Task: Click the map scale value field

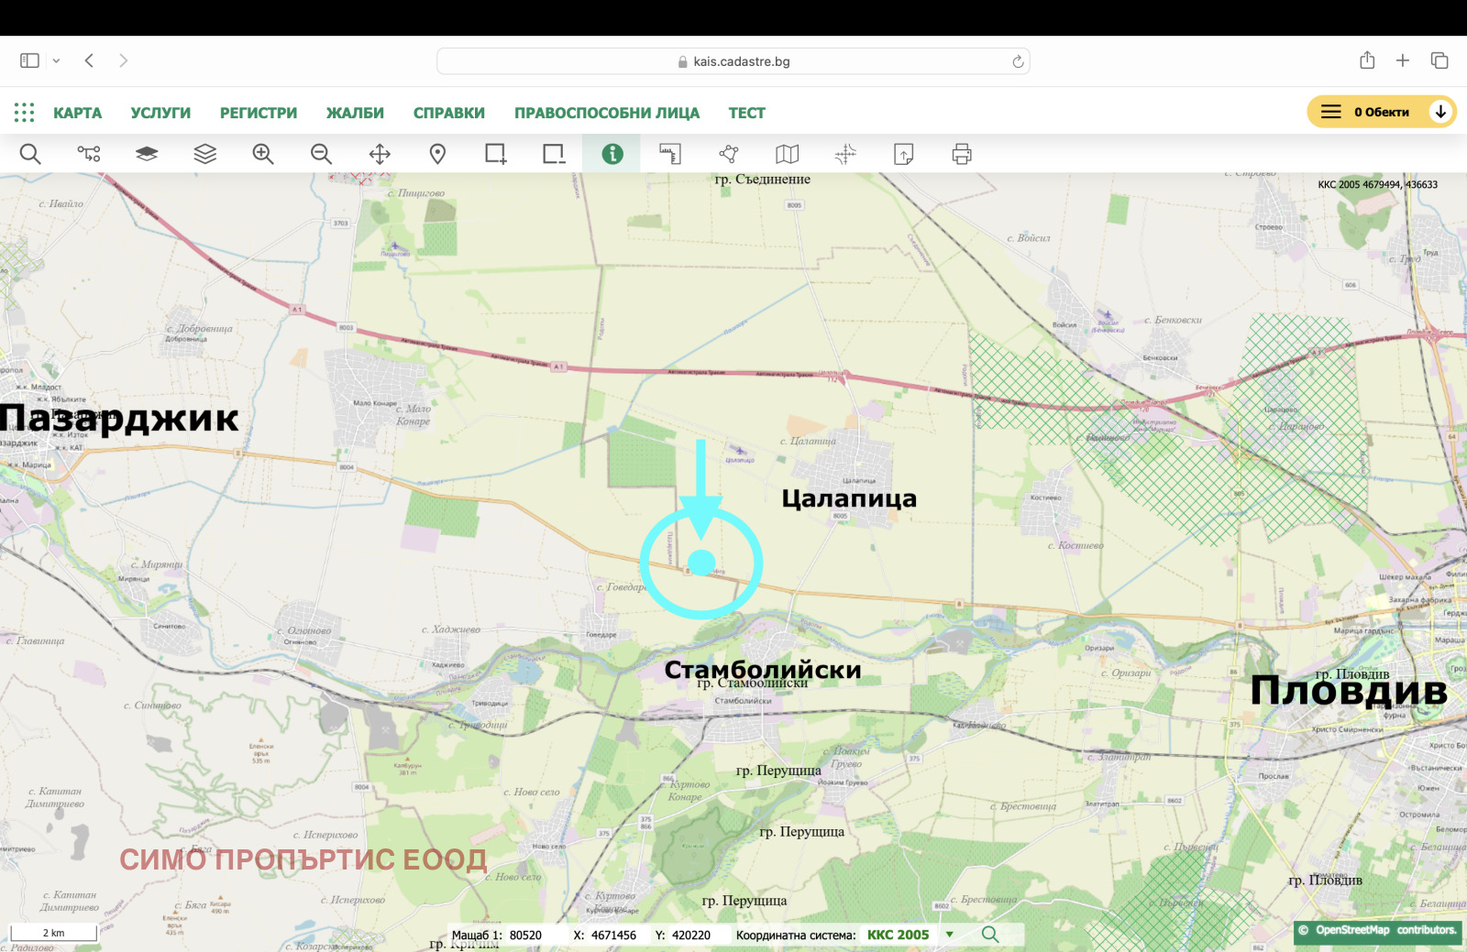Action: [526, 936]
